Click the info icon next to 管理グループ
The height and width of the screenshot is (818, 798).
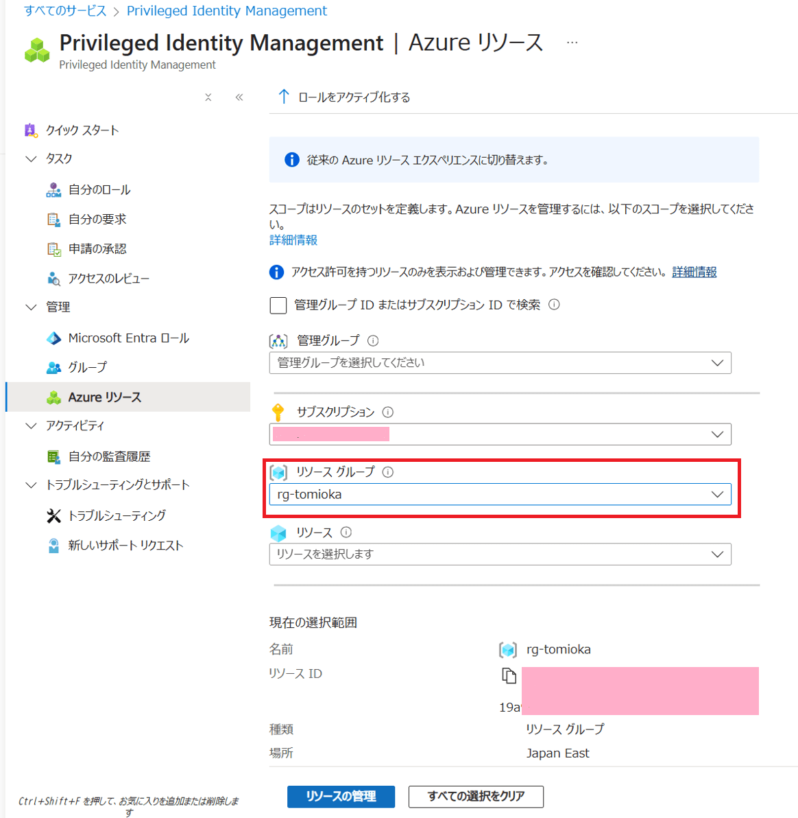pyautogui.click(x=373, y=341)
